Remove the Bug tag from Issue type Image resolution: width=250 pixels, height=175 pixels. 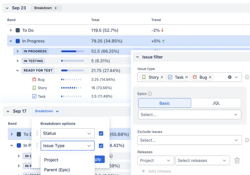click(x=210, y=77)
